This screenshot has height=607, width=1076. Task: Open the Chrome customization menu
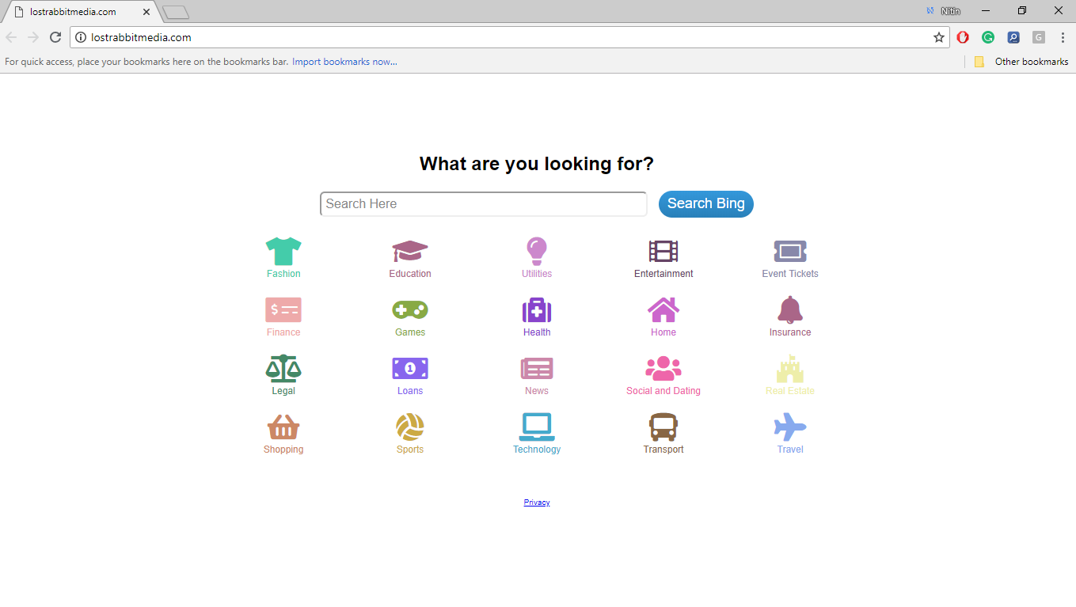1063,37
